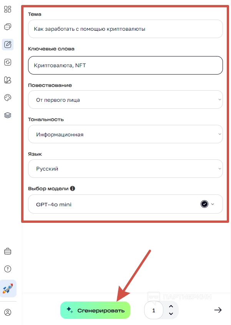The height and width of the screenshot is (325, 231).
Task: Click the Тема text field
Action: [125, 29]
